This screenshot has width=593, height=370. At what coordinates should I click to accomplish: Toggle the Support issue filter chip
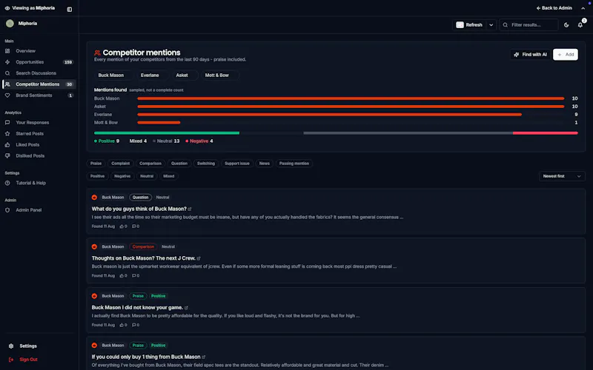(x=237, y=164)
